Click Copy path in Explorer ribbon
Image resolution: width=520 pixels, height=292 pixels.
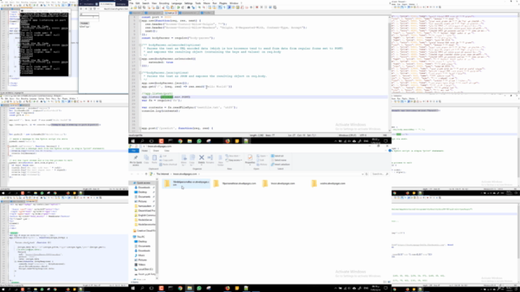click(x=166, y=161)
